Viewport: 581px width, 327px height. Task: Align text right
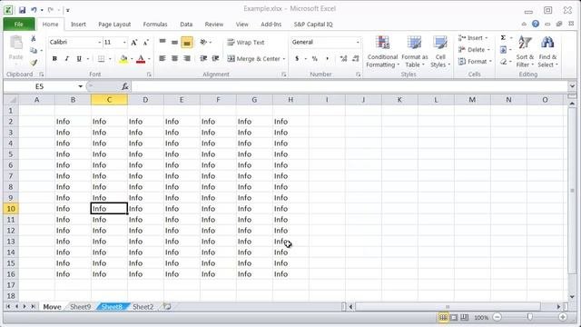point(187,58)
